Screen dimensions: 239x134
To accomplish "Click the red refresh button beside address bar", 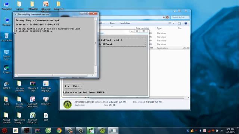I will tap(167, 17).
